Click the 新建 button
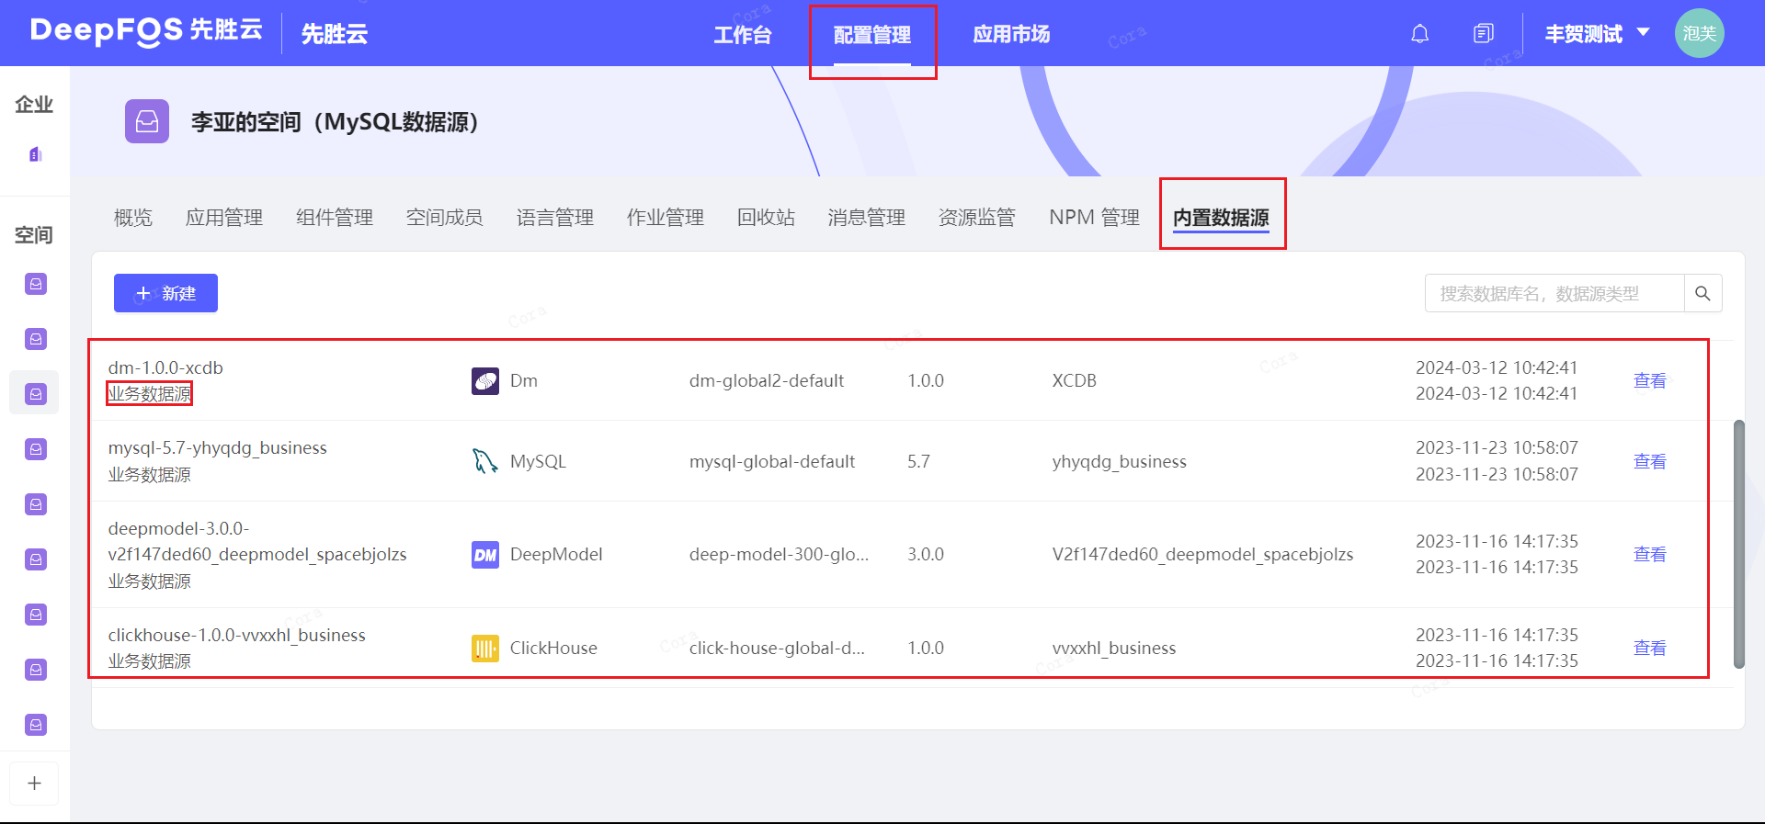Screen dimensions: 1765x824 tap(165, 293)
